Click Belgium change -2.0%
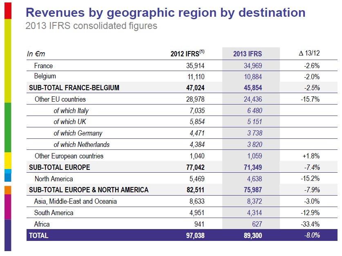Image resolution: width=342 pixels, height=256 pixels. (x=312, y=77)
